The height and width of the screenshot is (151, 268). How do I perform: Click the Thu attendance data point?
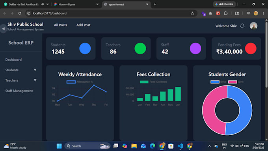[94, 85]
